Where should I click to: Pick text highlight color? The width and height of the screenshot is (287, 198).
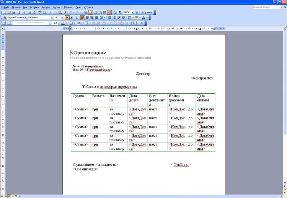[x=136, y=18]
